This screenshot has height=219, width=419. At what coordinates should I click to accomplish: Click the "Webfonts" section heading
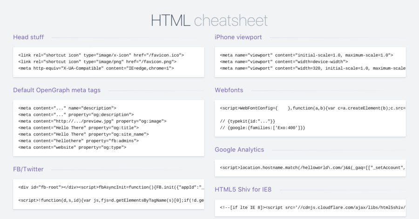pos(229,90)
